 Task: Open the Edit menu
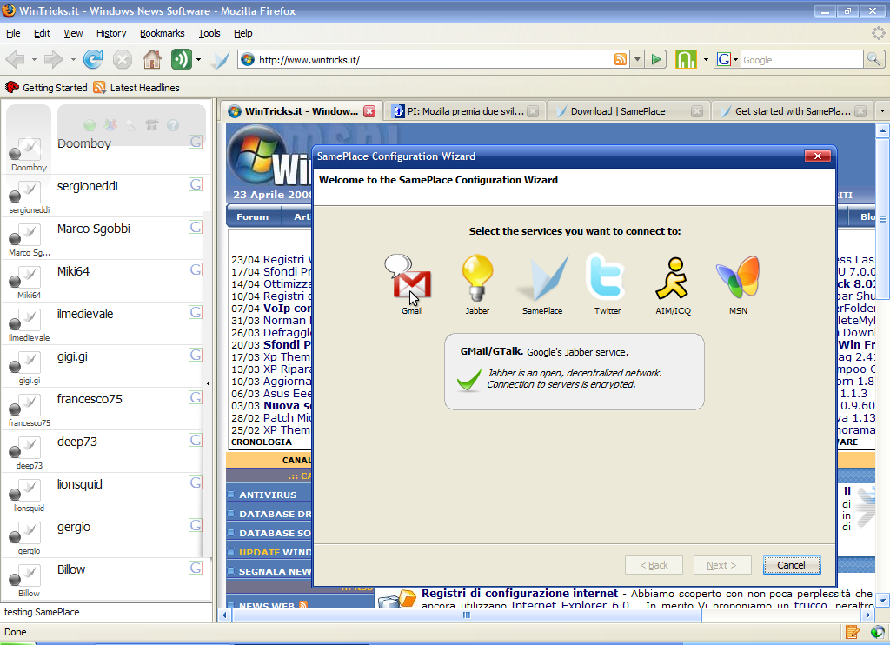pyautogui.click(x=42, y=33)
